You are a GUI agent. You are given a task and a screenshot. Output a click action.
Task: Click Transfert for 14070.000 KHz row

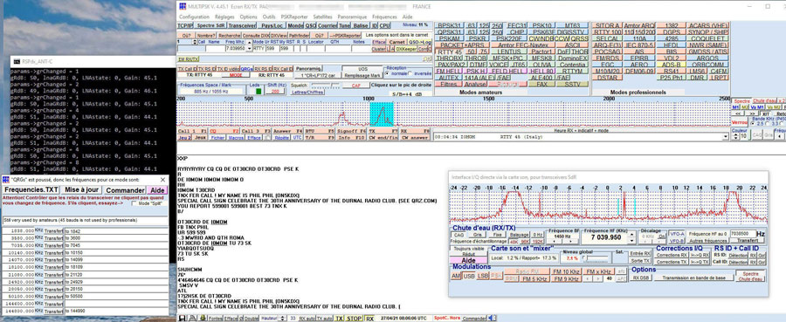click(53, 260)
